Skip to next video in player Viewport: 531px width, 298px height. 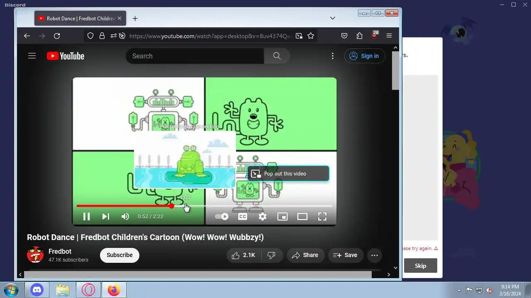coord(106,216)
